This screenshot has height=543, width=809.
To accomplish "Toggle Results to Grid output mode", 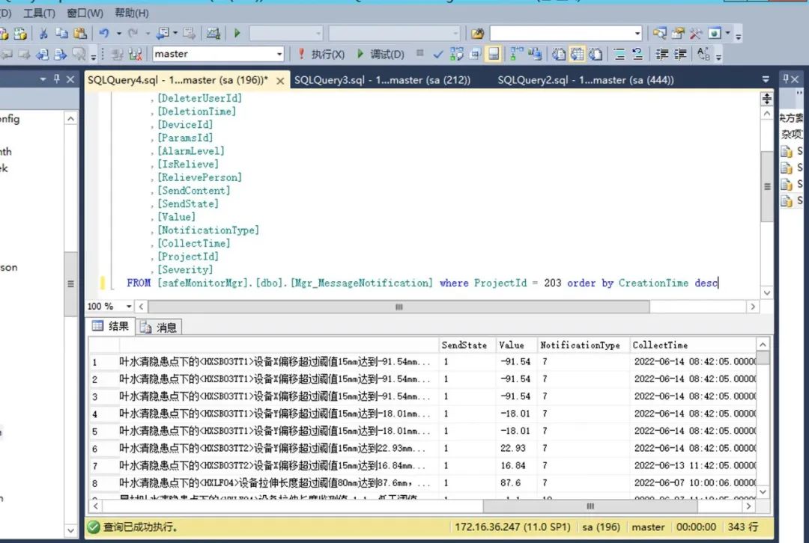I will pyautogui.click(x=578, y=54).
